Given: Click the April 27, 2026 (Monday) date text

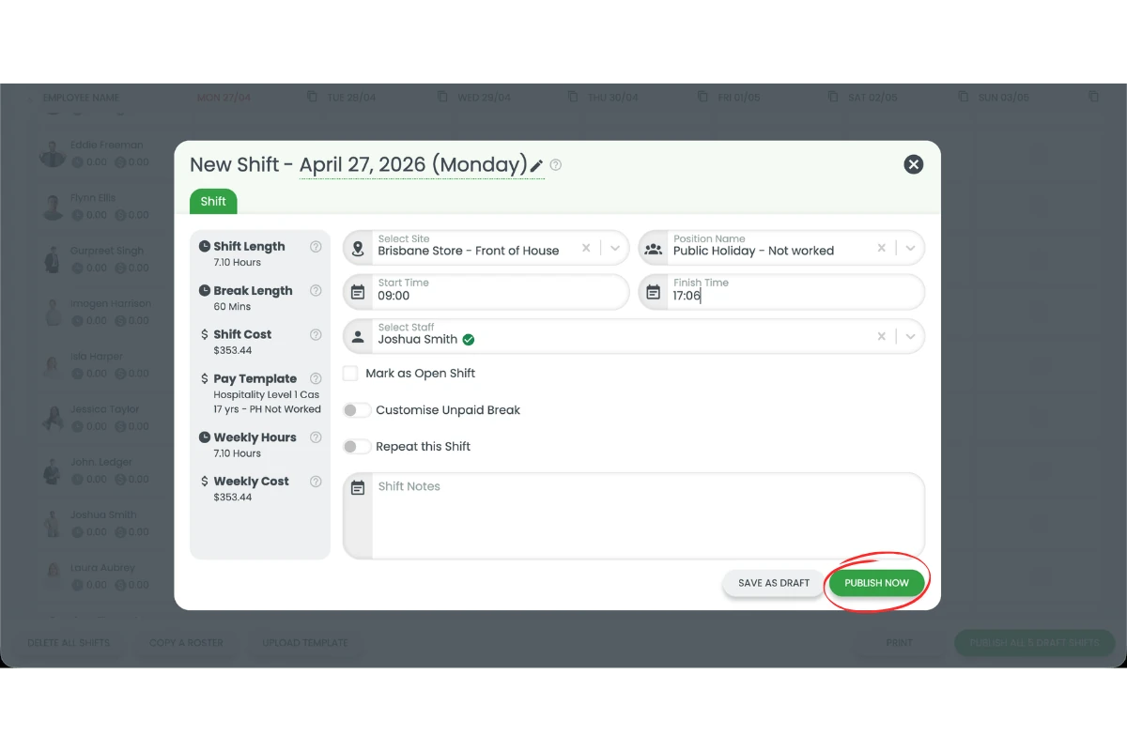Looking at the screenshot, I should [x=413, y=165].
